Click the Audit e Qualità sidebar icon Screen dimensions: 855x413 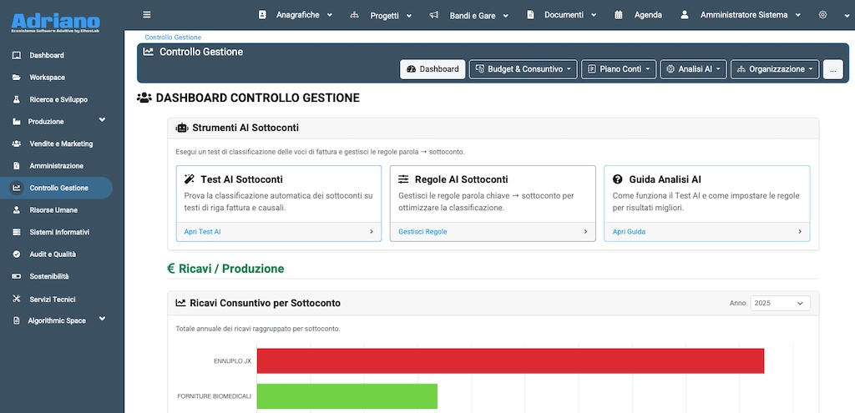[17, 254]
